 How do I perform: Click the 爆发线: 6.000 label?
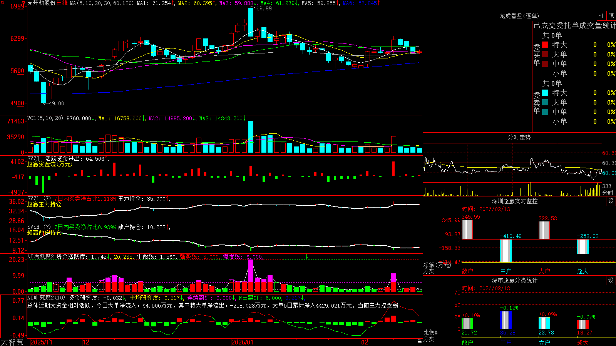pyautogui.click(x=243, y=256)
